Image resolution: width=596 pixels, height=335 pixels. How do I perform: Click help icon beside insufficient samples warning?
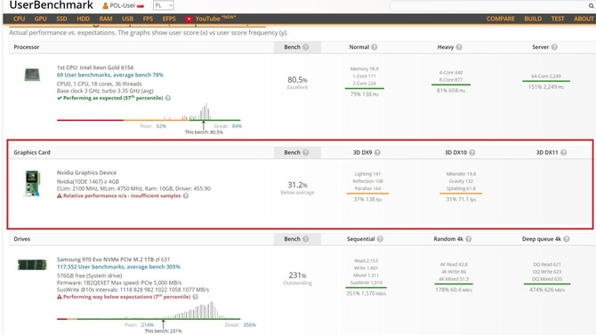pyautogui.click(x=186, y=196)
